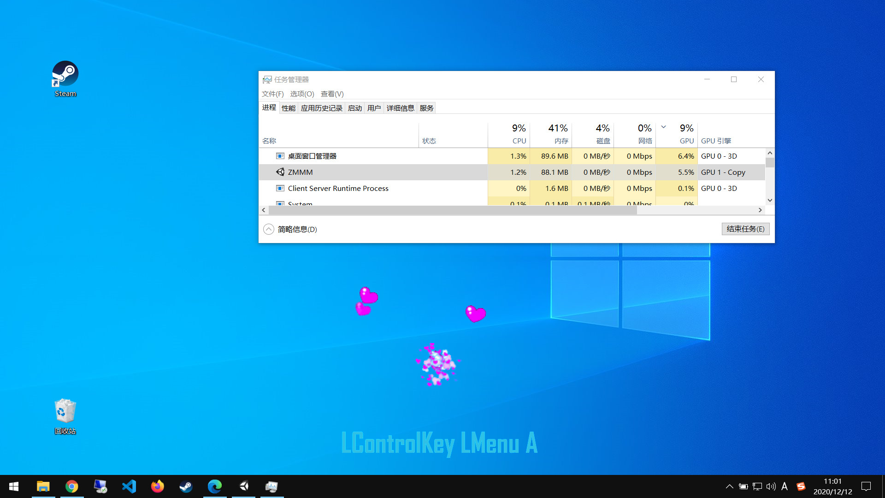Switch to the 性能 tab
This screenshot has height=498, width=885.
(x=288, y=107)
